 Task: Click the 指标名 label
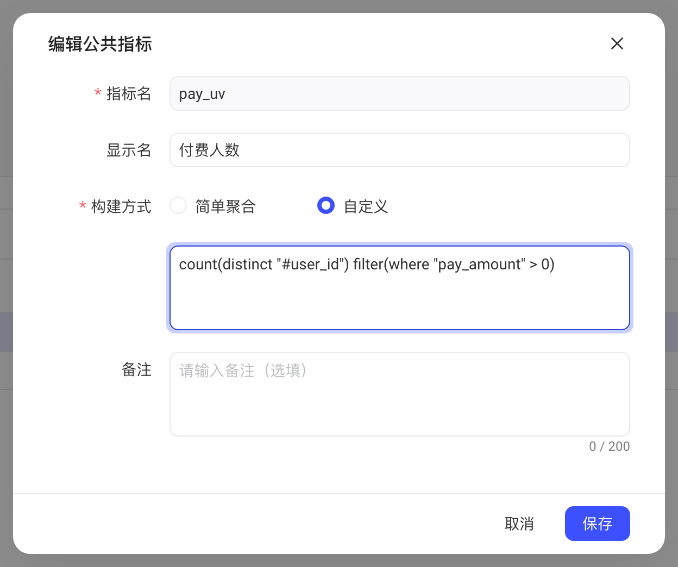tap(129, 93)
